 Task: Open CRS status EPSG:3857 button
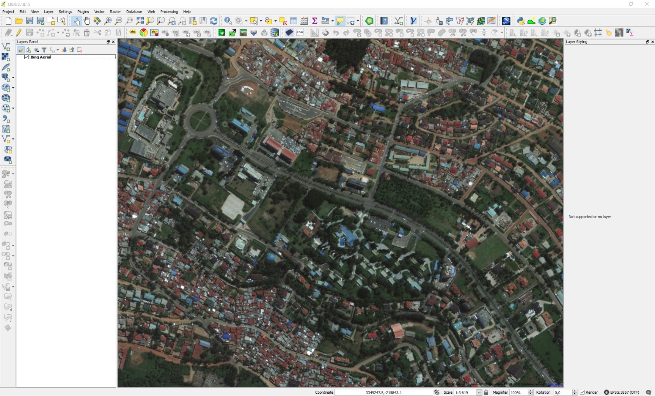click(x=621, y=392)
